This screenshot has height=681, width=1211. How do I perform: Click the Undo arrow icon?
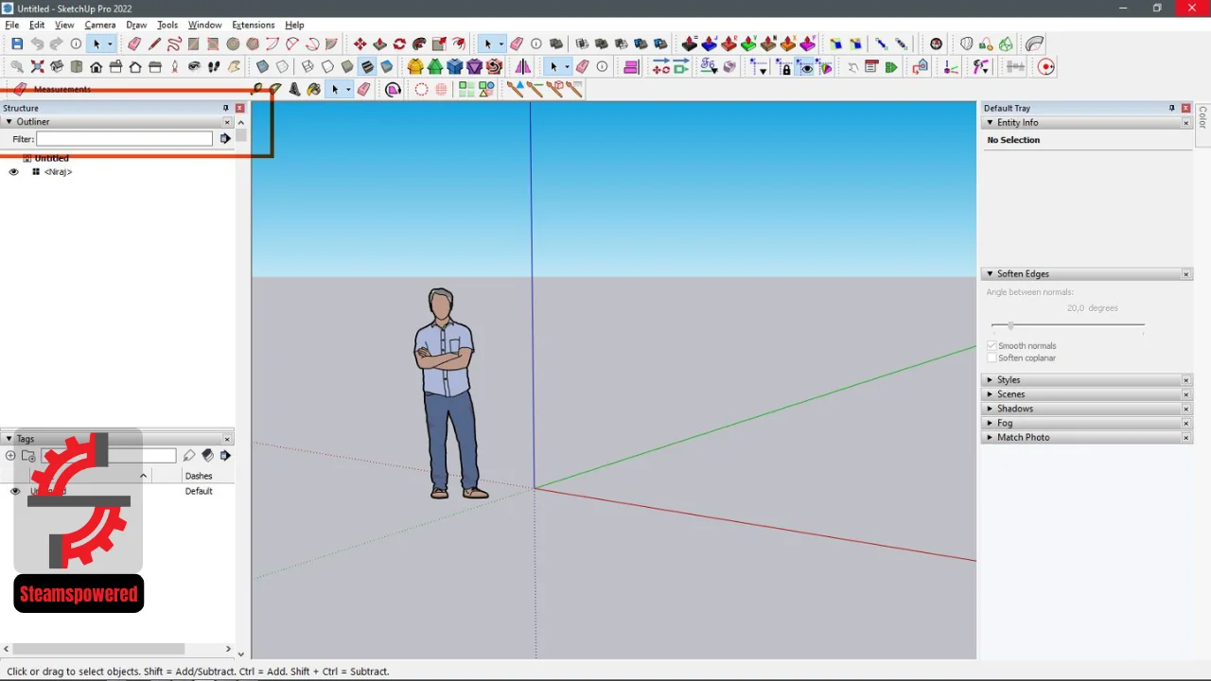pos(37,44)
